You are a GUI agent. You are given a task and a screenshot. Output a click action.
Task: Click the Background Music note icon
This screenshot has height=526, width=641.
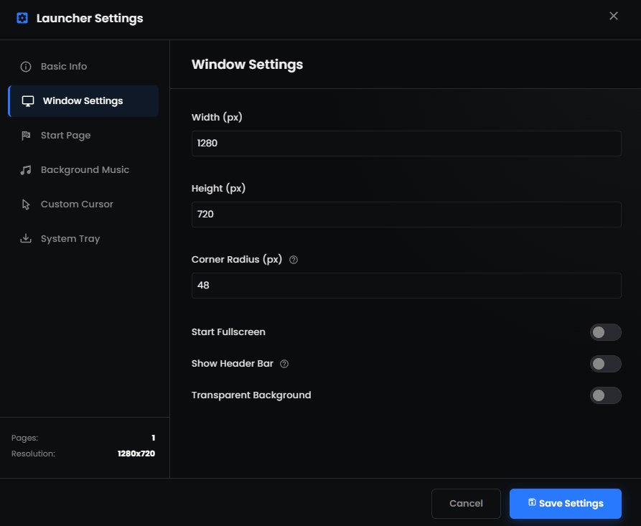26,170
